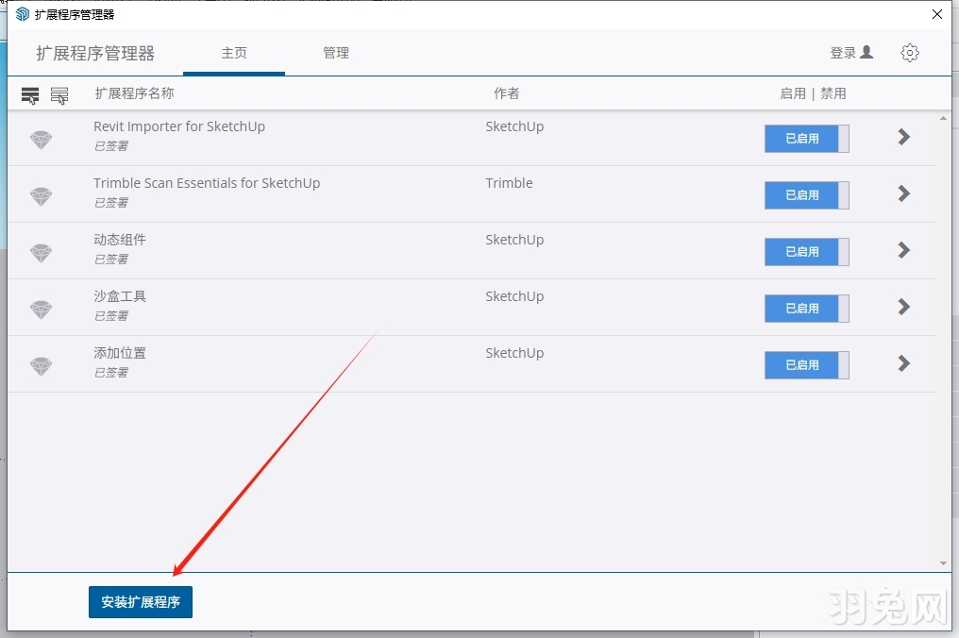Select the 动态组件 extension gem icon
Image resolution: width=959 pixels, height=638 pixels.
[41, 253]
